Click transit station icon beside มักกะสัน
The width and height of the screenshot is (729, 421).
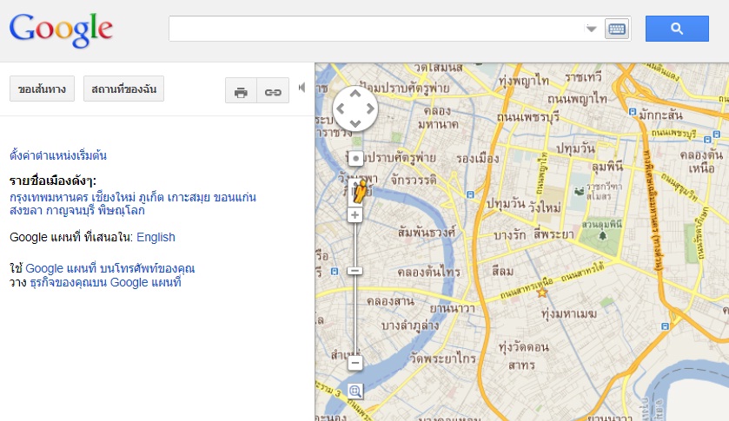[x=633, y=112]
